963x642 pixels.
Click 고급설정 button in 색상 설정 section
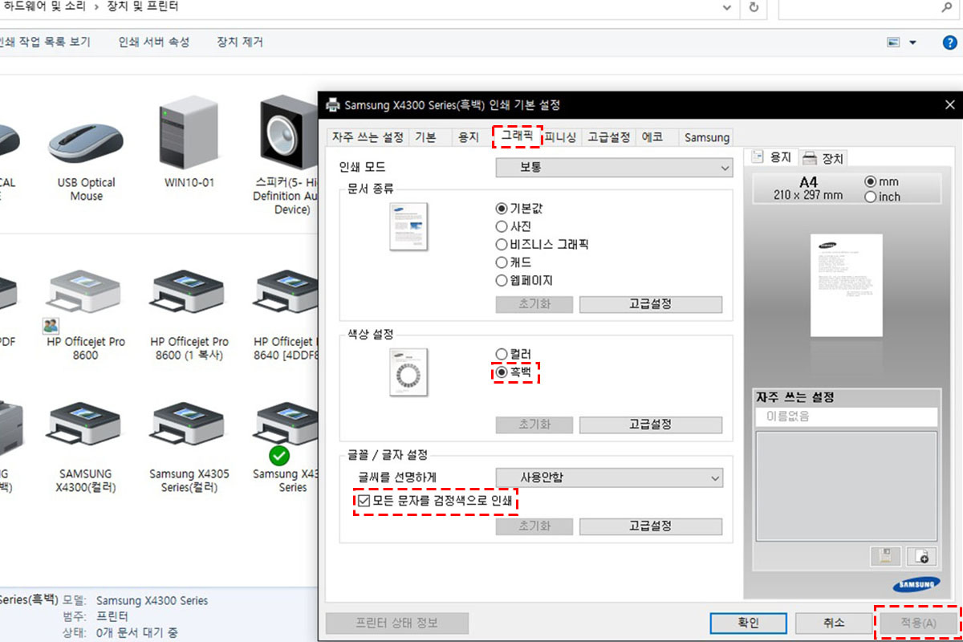[x=650, y=425]
